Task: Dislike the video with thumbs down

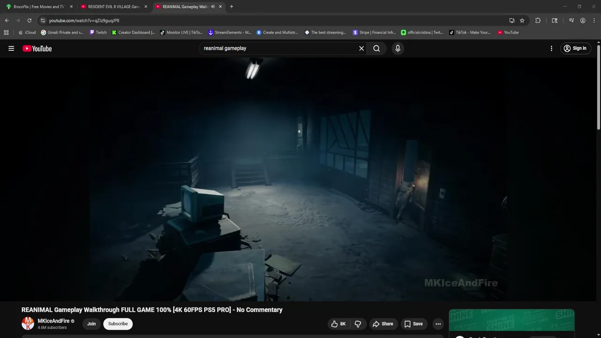Action: tap(358, 324)
